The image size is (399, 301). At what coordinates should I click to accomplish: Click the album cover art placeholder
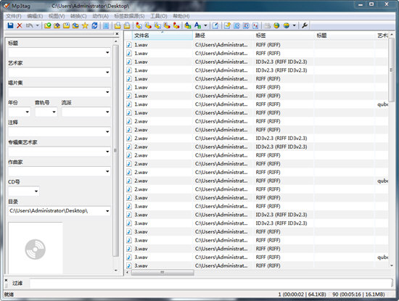tap(36, 248)
